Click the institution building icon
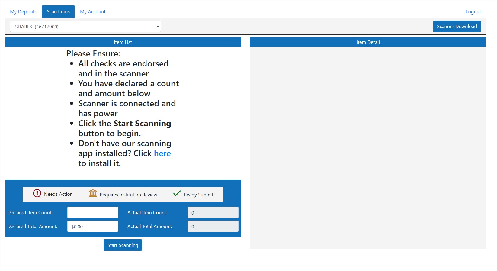497x271 pixels. click(x=93, y=193)
